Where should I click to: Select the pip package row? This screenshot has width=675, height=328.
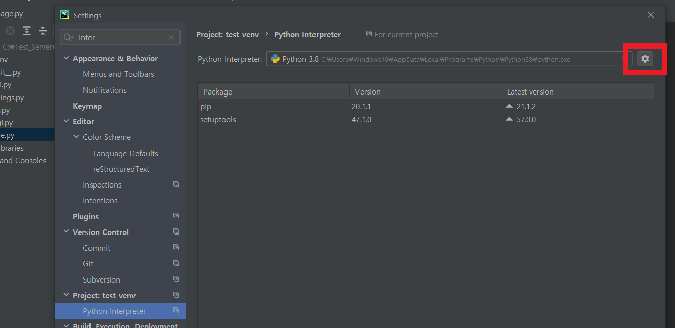426,106
